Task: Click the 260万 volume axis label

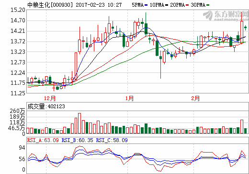Action: coord(17,111)
